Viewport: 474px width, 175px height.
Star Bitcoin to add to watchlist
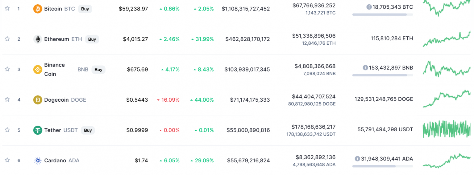click(x=7, y=8)
